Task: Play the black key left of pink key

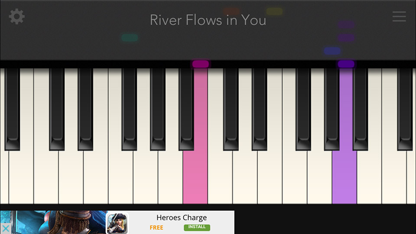Action: pos(186,109)
